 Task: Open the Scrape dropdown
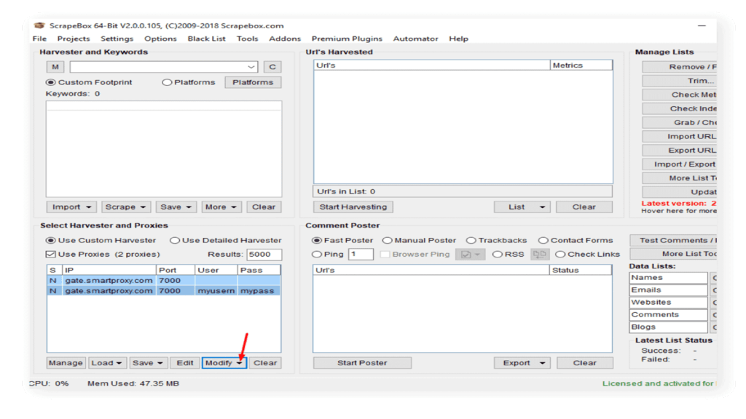tap(125, 207)
